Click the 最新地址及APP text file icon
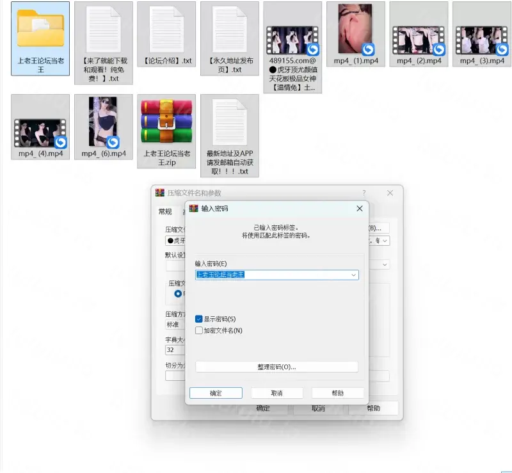 (229, 122)
